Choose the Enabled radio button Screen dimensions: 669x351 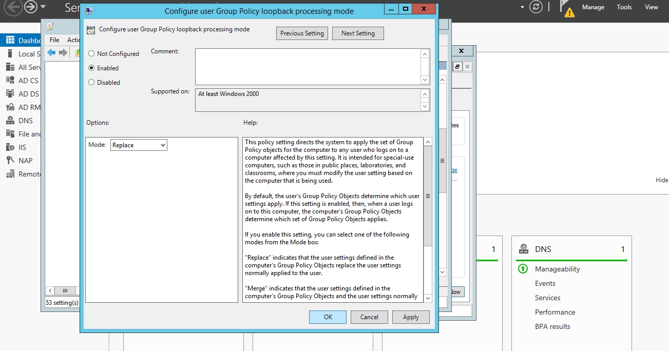click(x=92, y=68)
